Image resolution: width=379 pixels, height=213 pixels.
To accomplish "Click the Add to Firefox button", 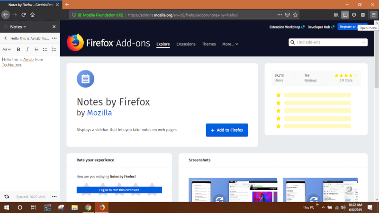I will tap(227, 130).
